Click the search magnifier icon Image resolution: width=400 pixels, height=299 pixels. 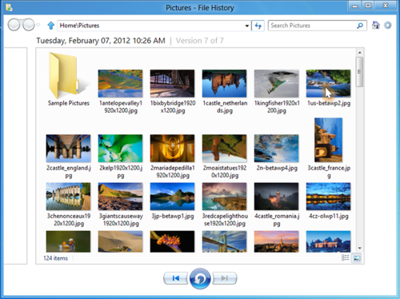pyautogui.click(x=360, y=26)
